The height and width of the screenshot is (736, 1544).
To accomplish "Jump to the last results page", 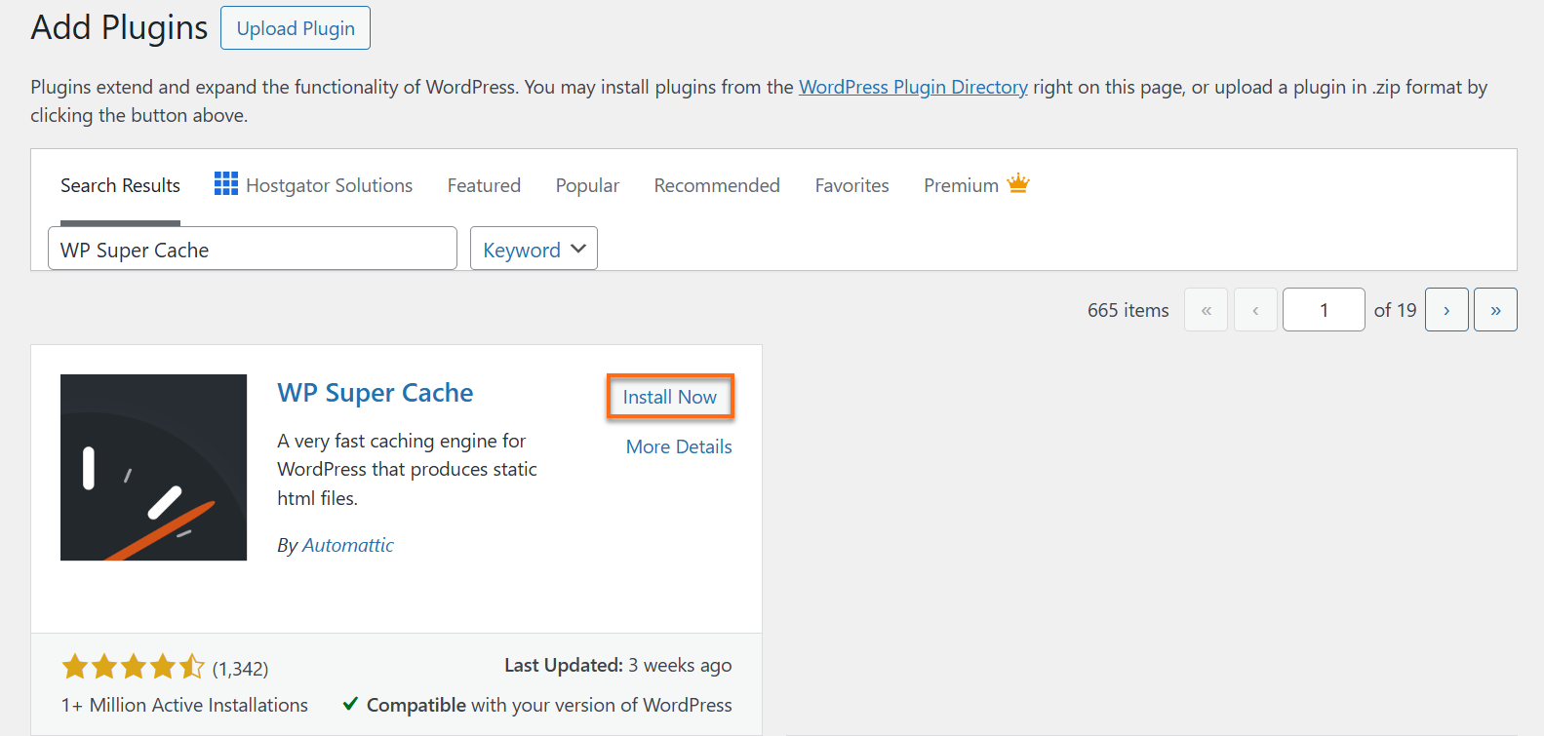I will [1495, 310].
